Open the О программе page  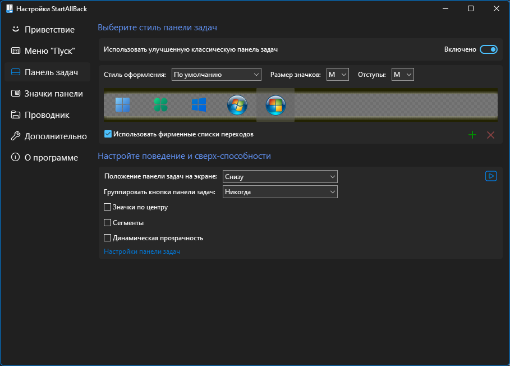pos(48,158)
